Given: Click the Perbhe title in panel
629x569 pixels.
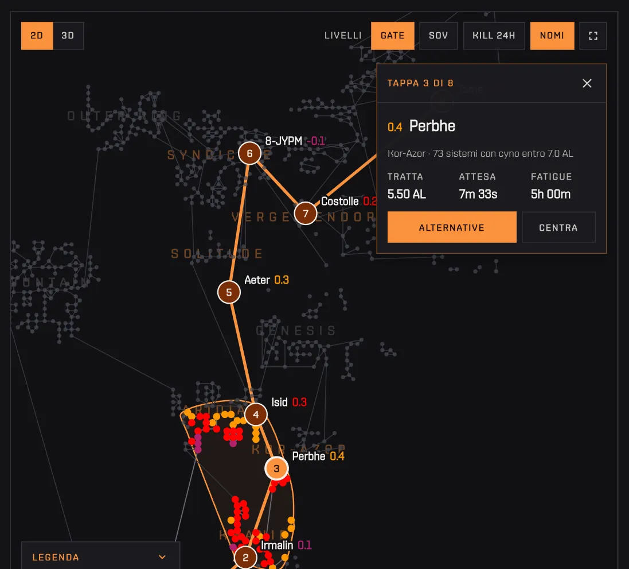Looking at the screenshot, I should pyautogui.click(x=432, y=126).
